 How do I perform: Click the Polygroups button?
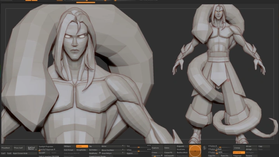point(239,156)
